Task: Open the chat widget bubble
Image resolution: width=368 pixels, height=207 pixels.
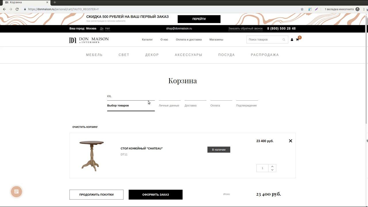Action: pos(16,191)
